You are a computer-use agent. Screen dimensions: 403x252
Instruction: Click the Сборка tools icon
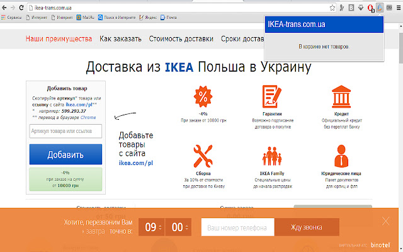pyautogui.click(x=203, y=156)
